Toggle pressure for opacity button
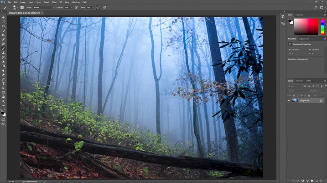The image size is (327, 183). tap(76, 7)
